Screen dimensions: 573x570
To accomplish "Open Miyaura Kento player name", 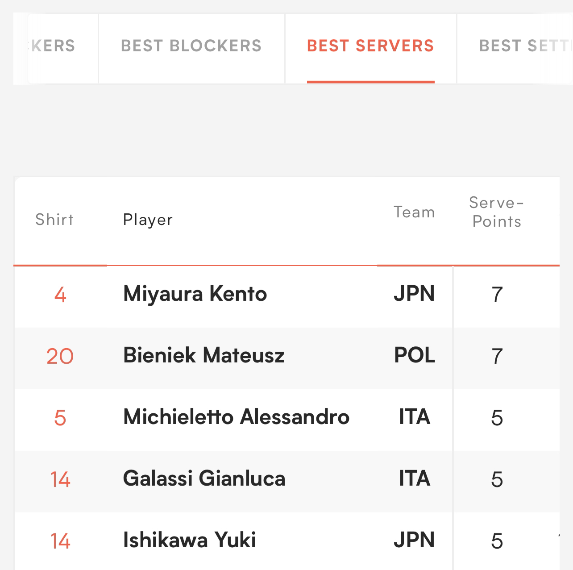I will click(x=195, y=294).
